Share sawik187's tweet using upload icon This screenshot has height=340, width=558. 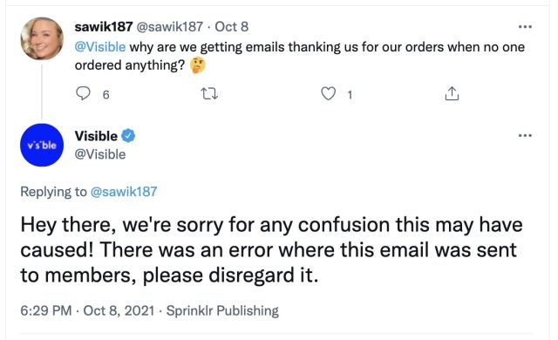click(x=452, y=93)
